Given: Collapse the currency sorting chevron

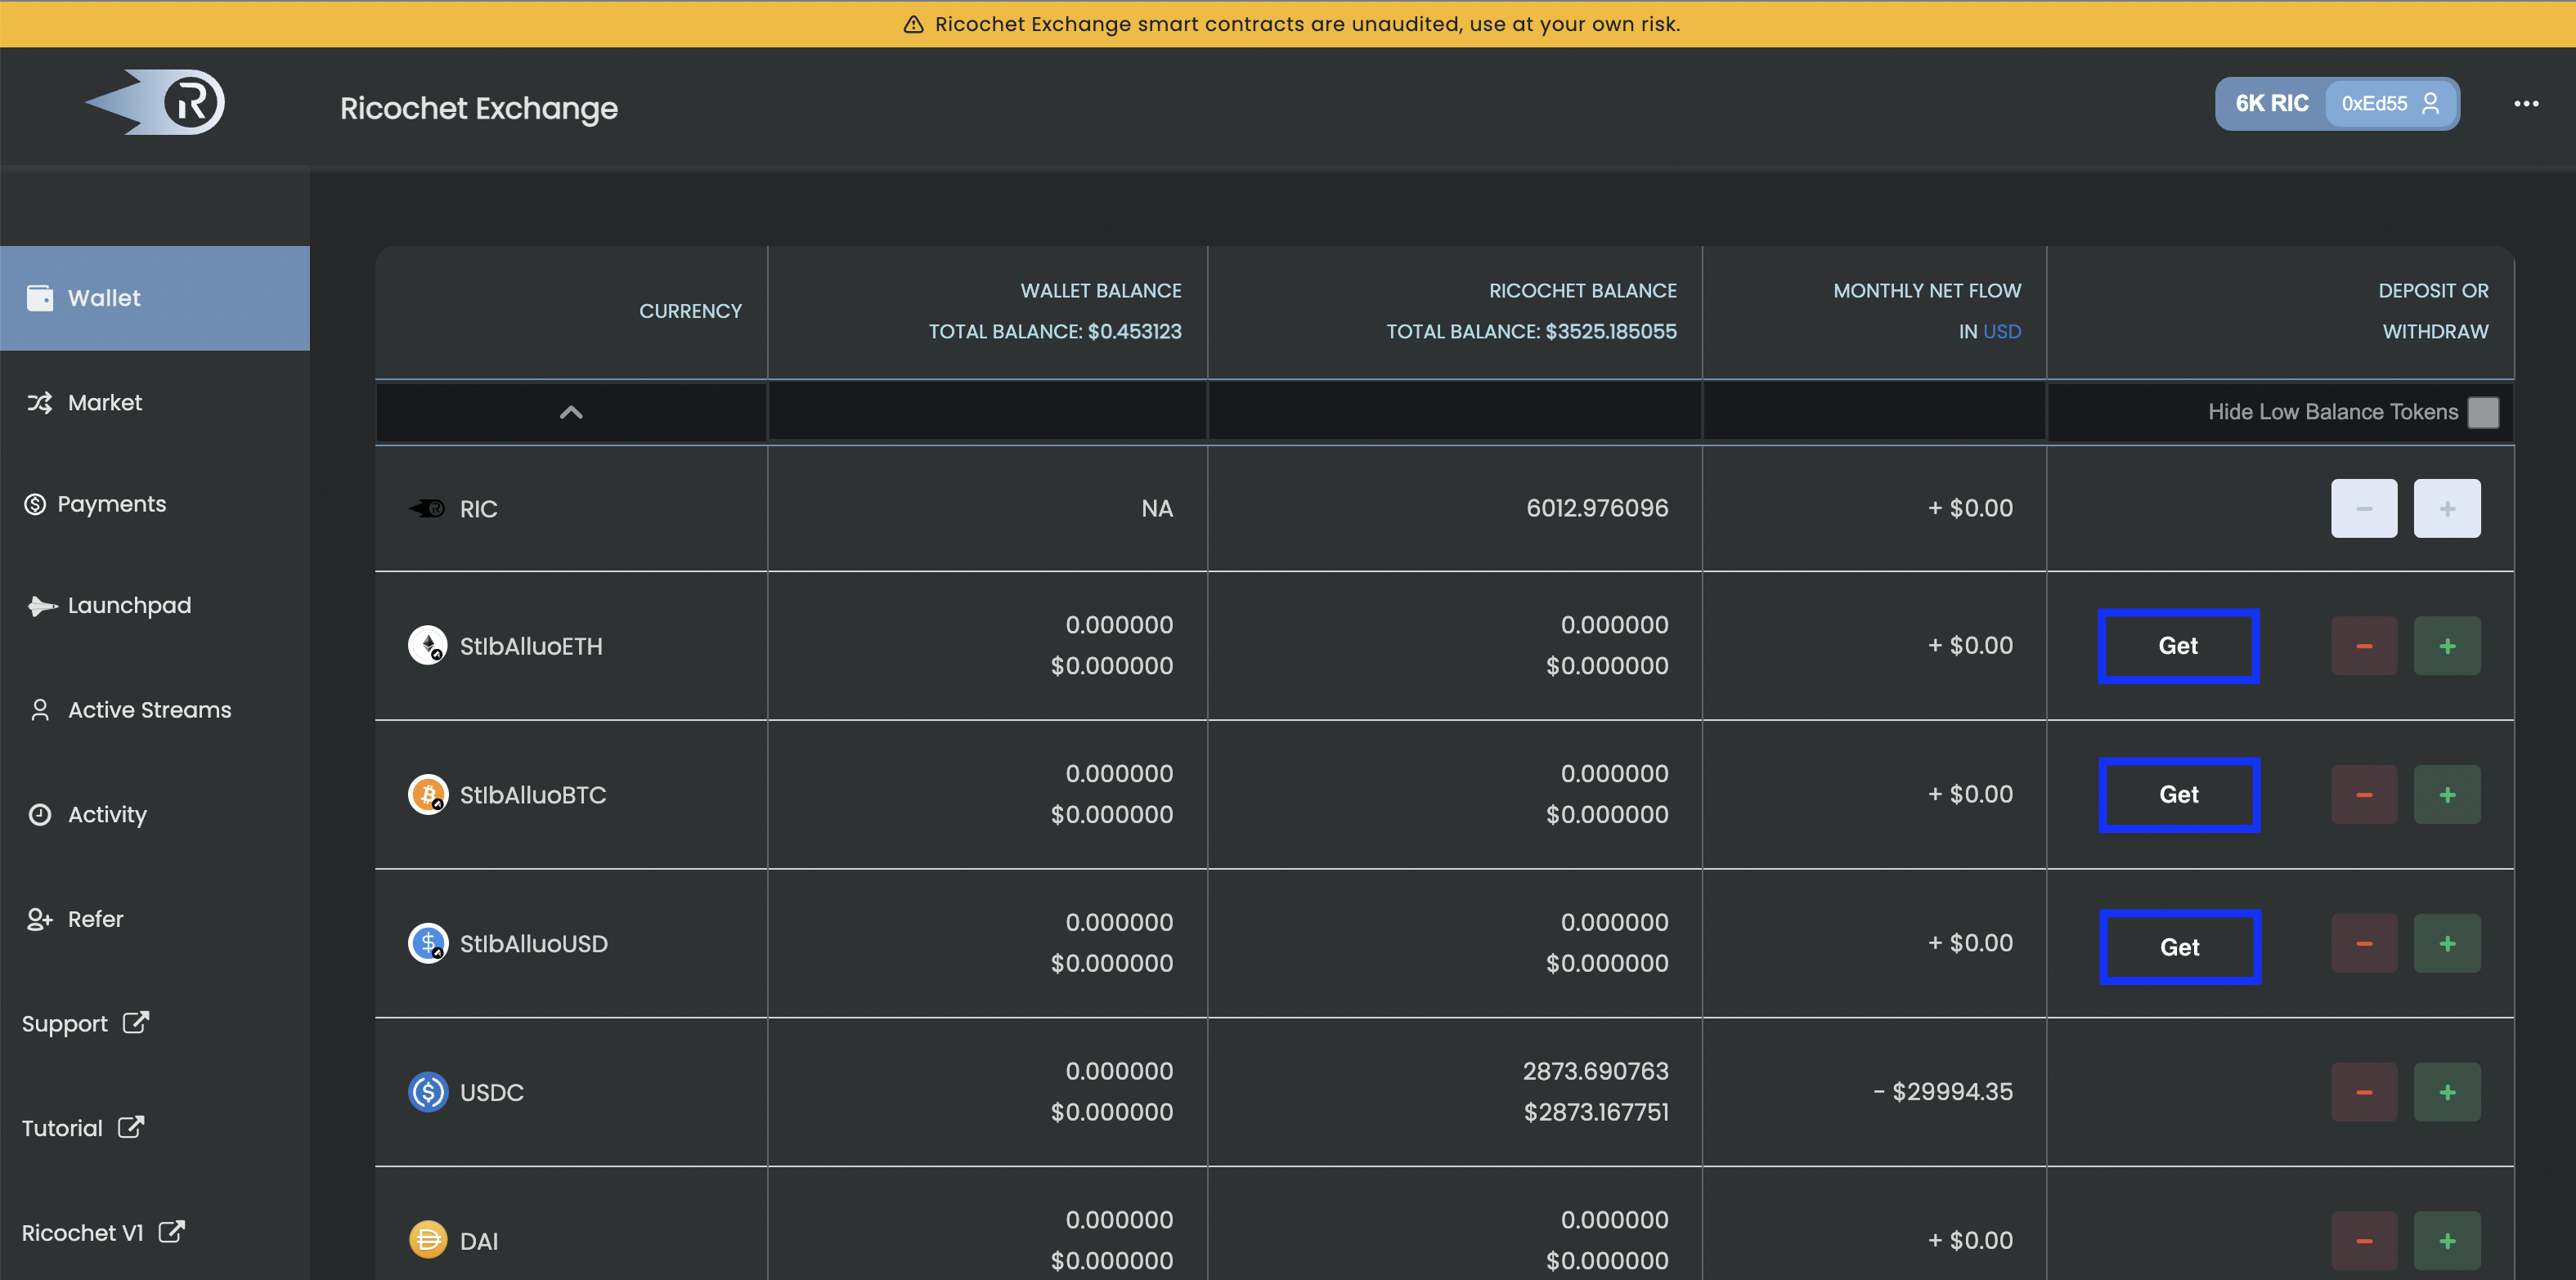Looking at the screenshot, I should [571, 410].
